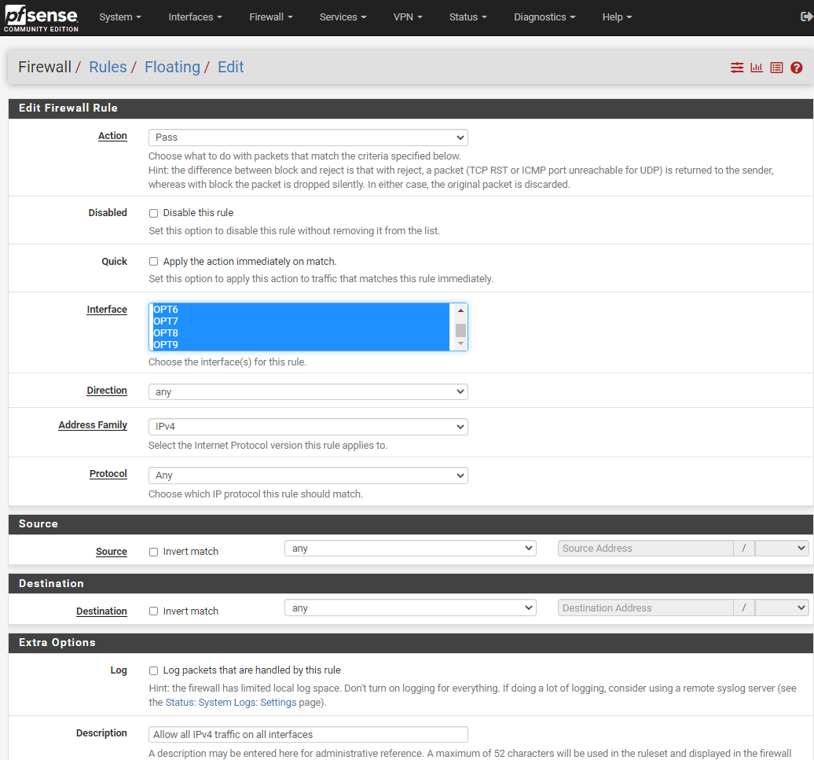The height and width of the screenshot is (760, 814).
Task: Enable logging of packets handled by rule
Action: pyautogui.click(x=153, y=670)
